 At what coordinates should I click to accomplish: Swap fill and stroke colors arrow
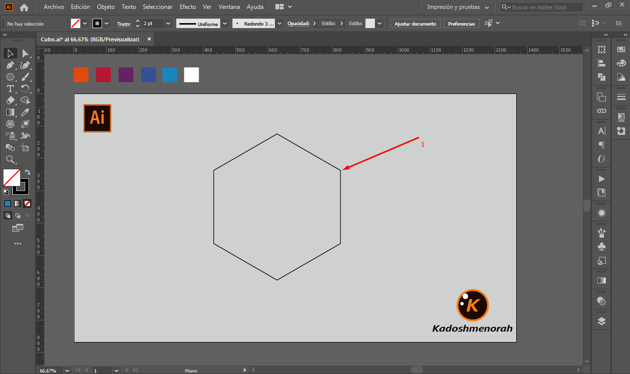point(28,172)
